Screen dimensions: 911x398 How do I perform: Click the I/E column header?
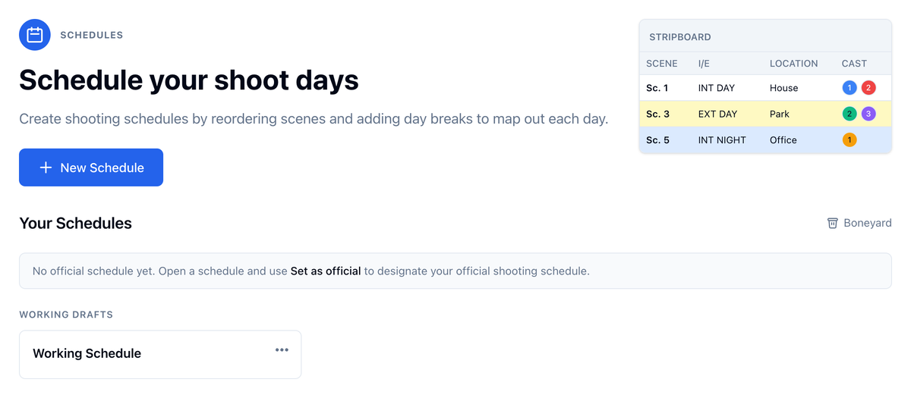click(x=704, y=64)
